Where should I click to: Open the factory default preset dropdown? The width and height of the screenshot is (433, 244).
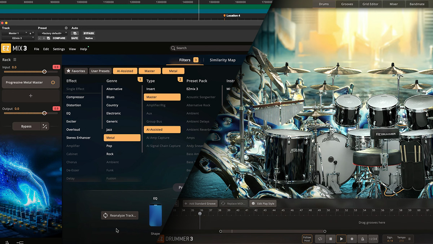tap(53, 33)
